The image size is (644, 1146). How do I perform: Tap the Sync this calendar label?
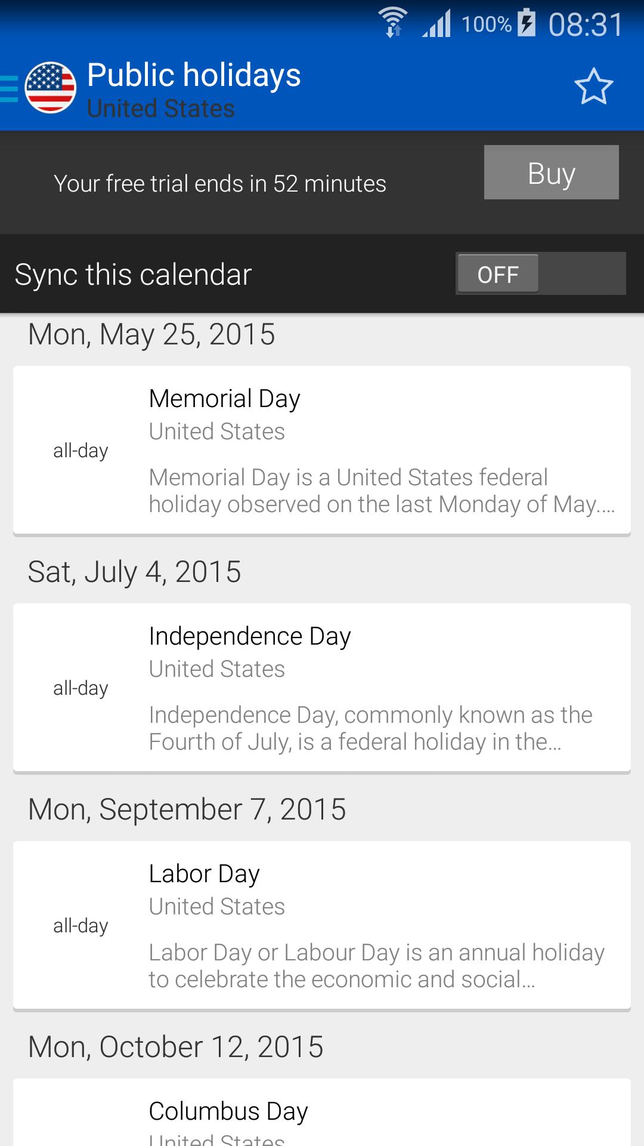133,275
